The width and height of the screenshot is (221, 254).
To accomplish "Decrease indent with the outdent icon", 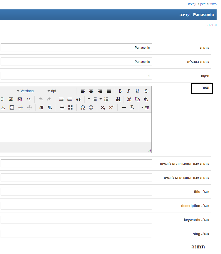I will 61,99.
